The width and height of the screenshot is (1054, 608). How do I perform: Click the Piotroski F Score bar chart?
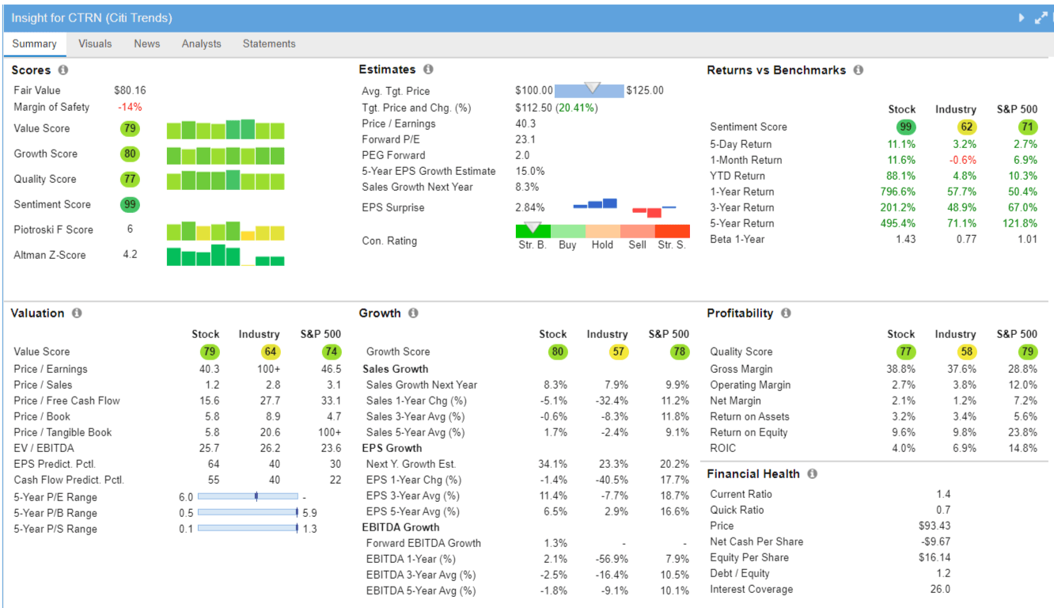(x=226, y=230)
